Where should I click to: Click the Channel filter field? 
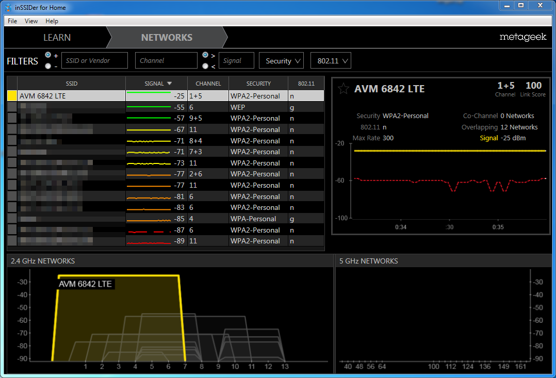click(166, 61)
